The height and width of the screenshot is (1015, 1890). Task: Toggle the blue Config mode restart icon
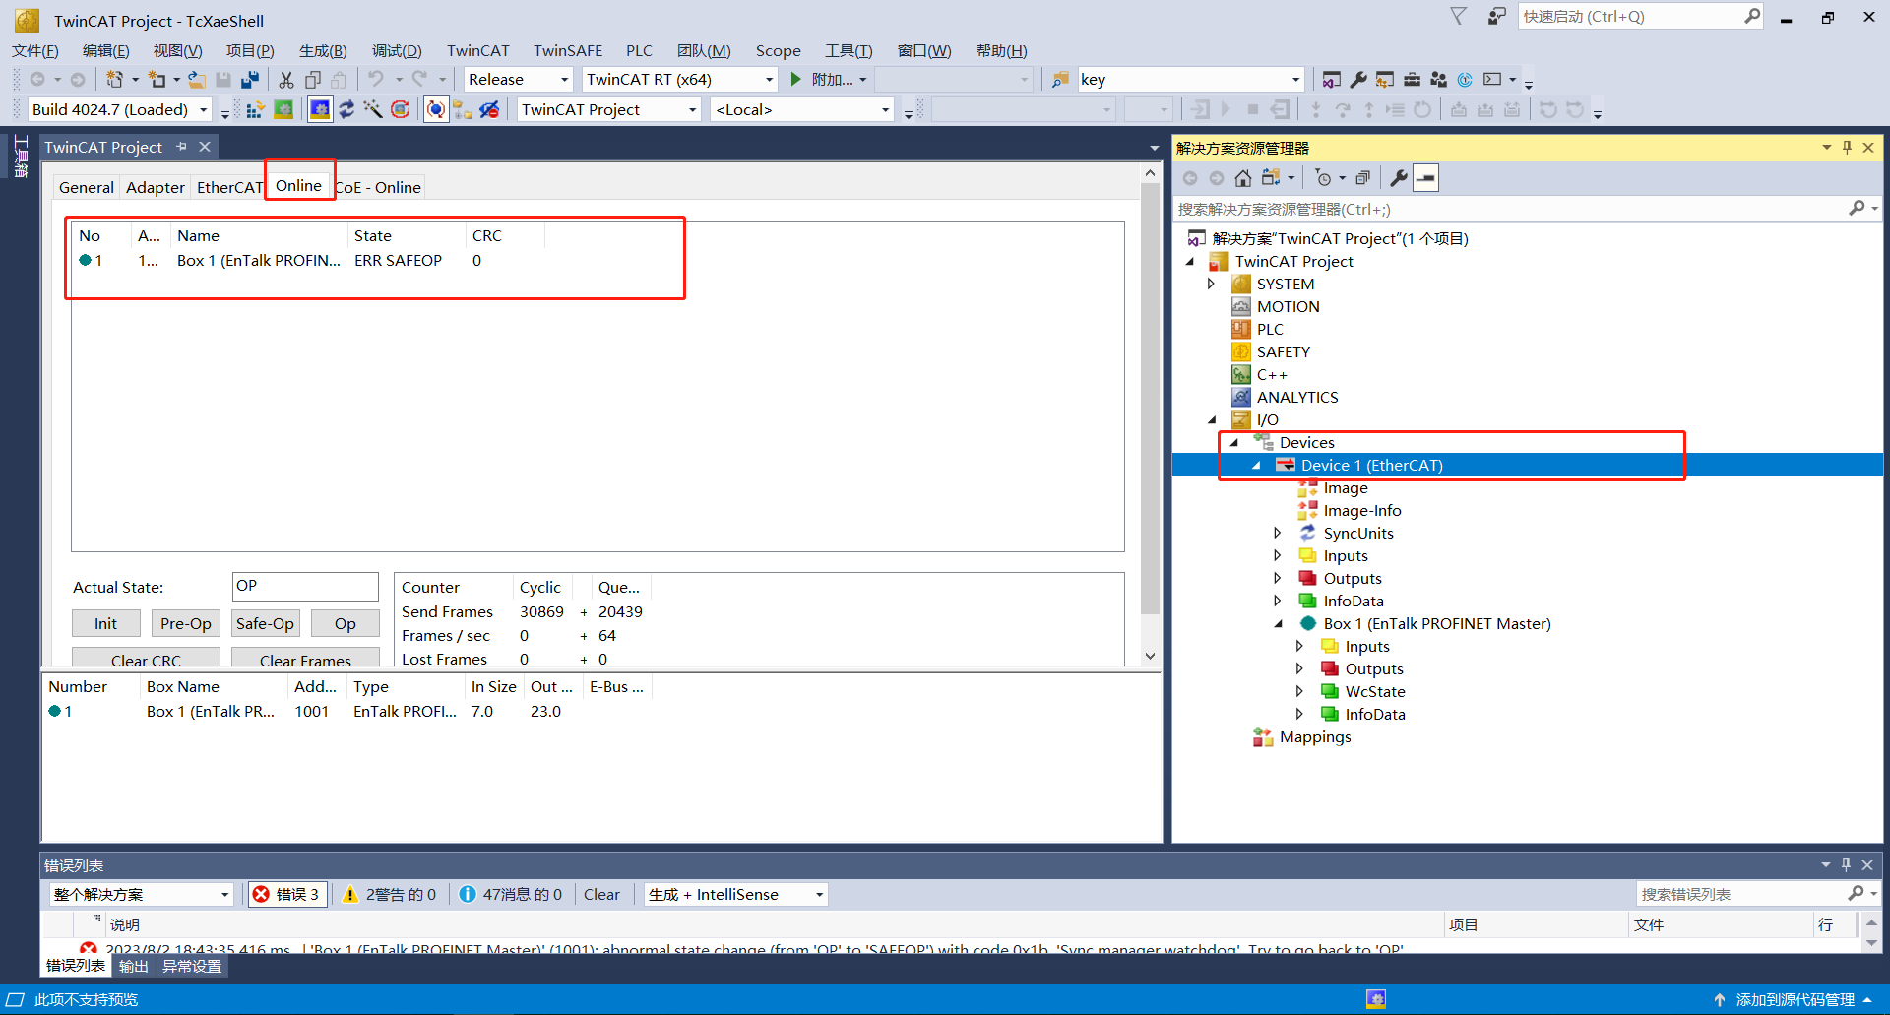click(320, 109)
